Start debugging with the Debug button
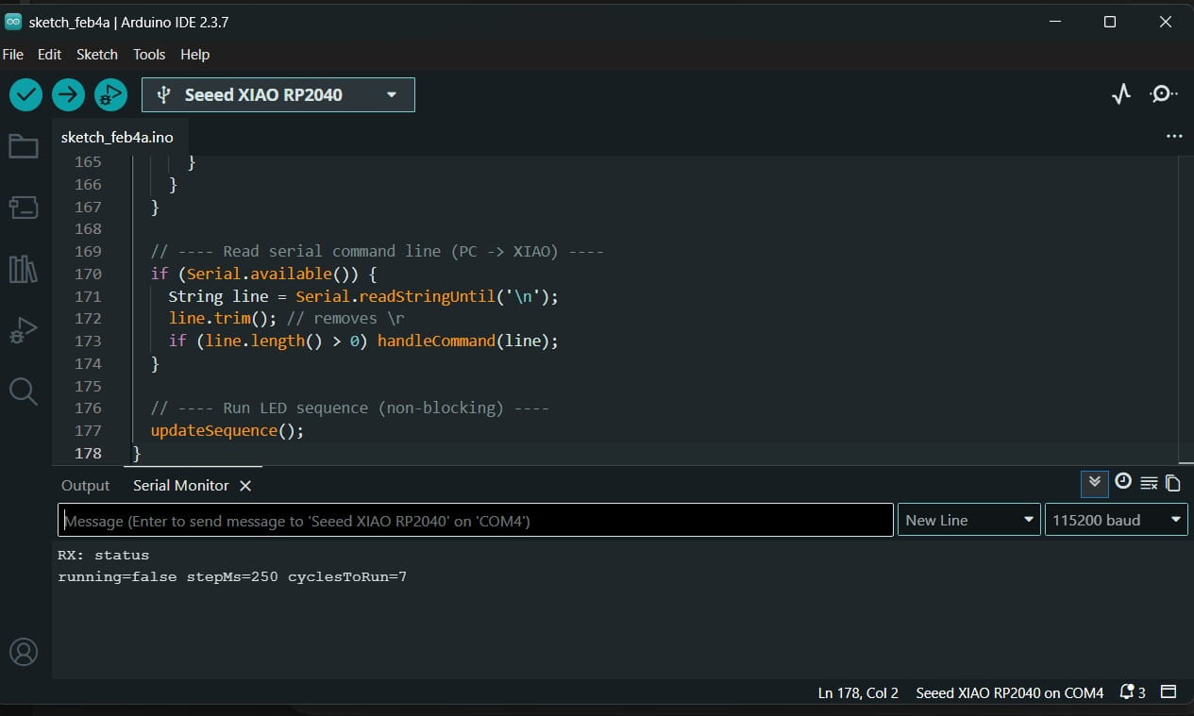This screenshot has width=1194, height=716. pos(110,94)
